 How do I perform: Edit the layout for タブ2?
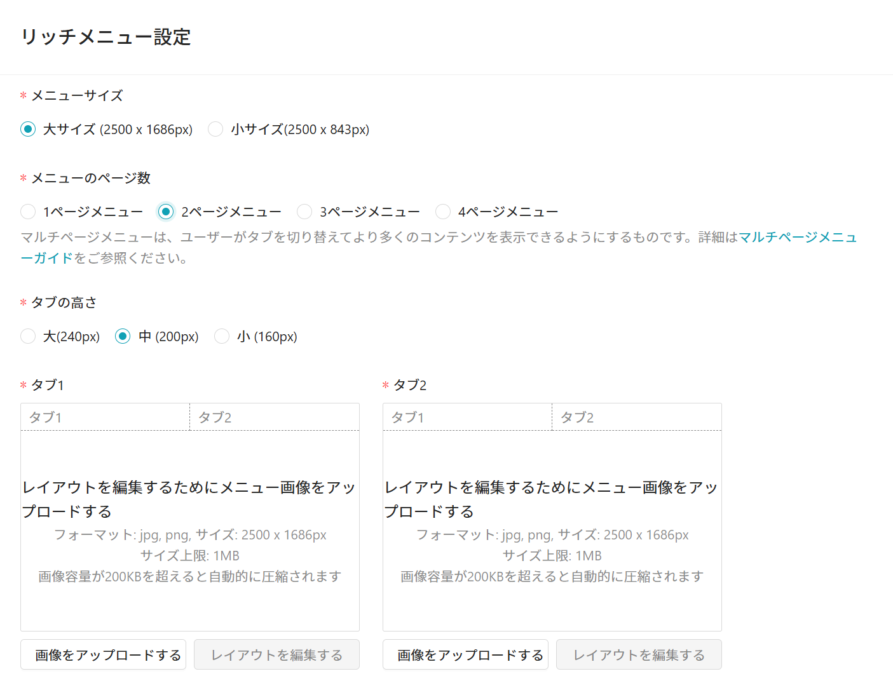coord(639,654)
